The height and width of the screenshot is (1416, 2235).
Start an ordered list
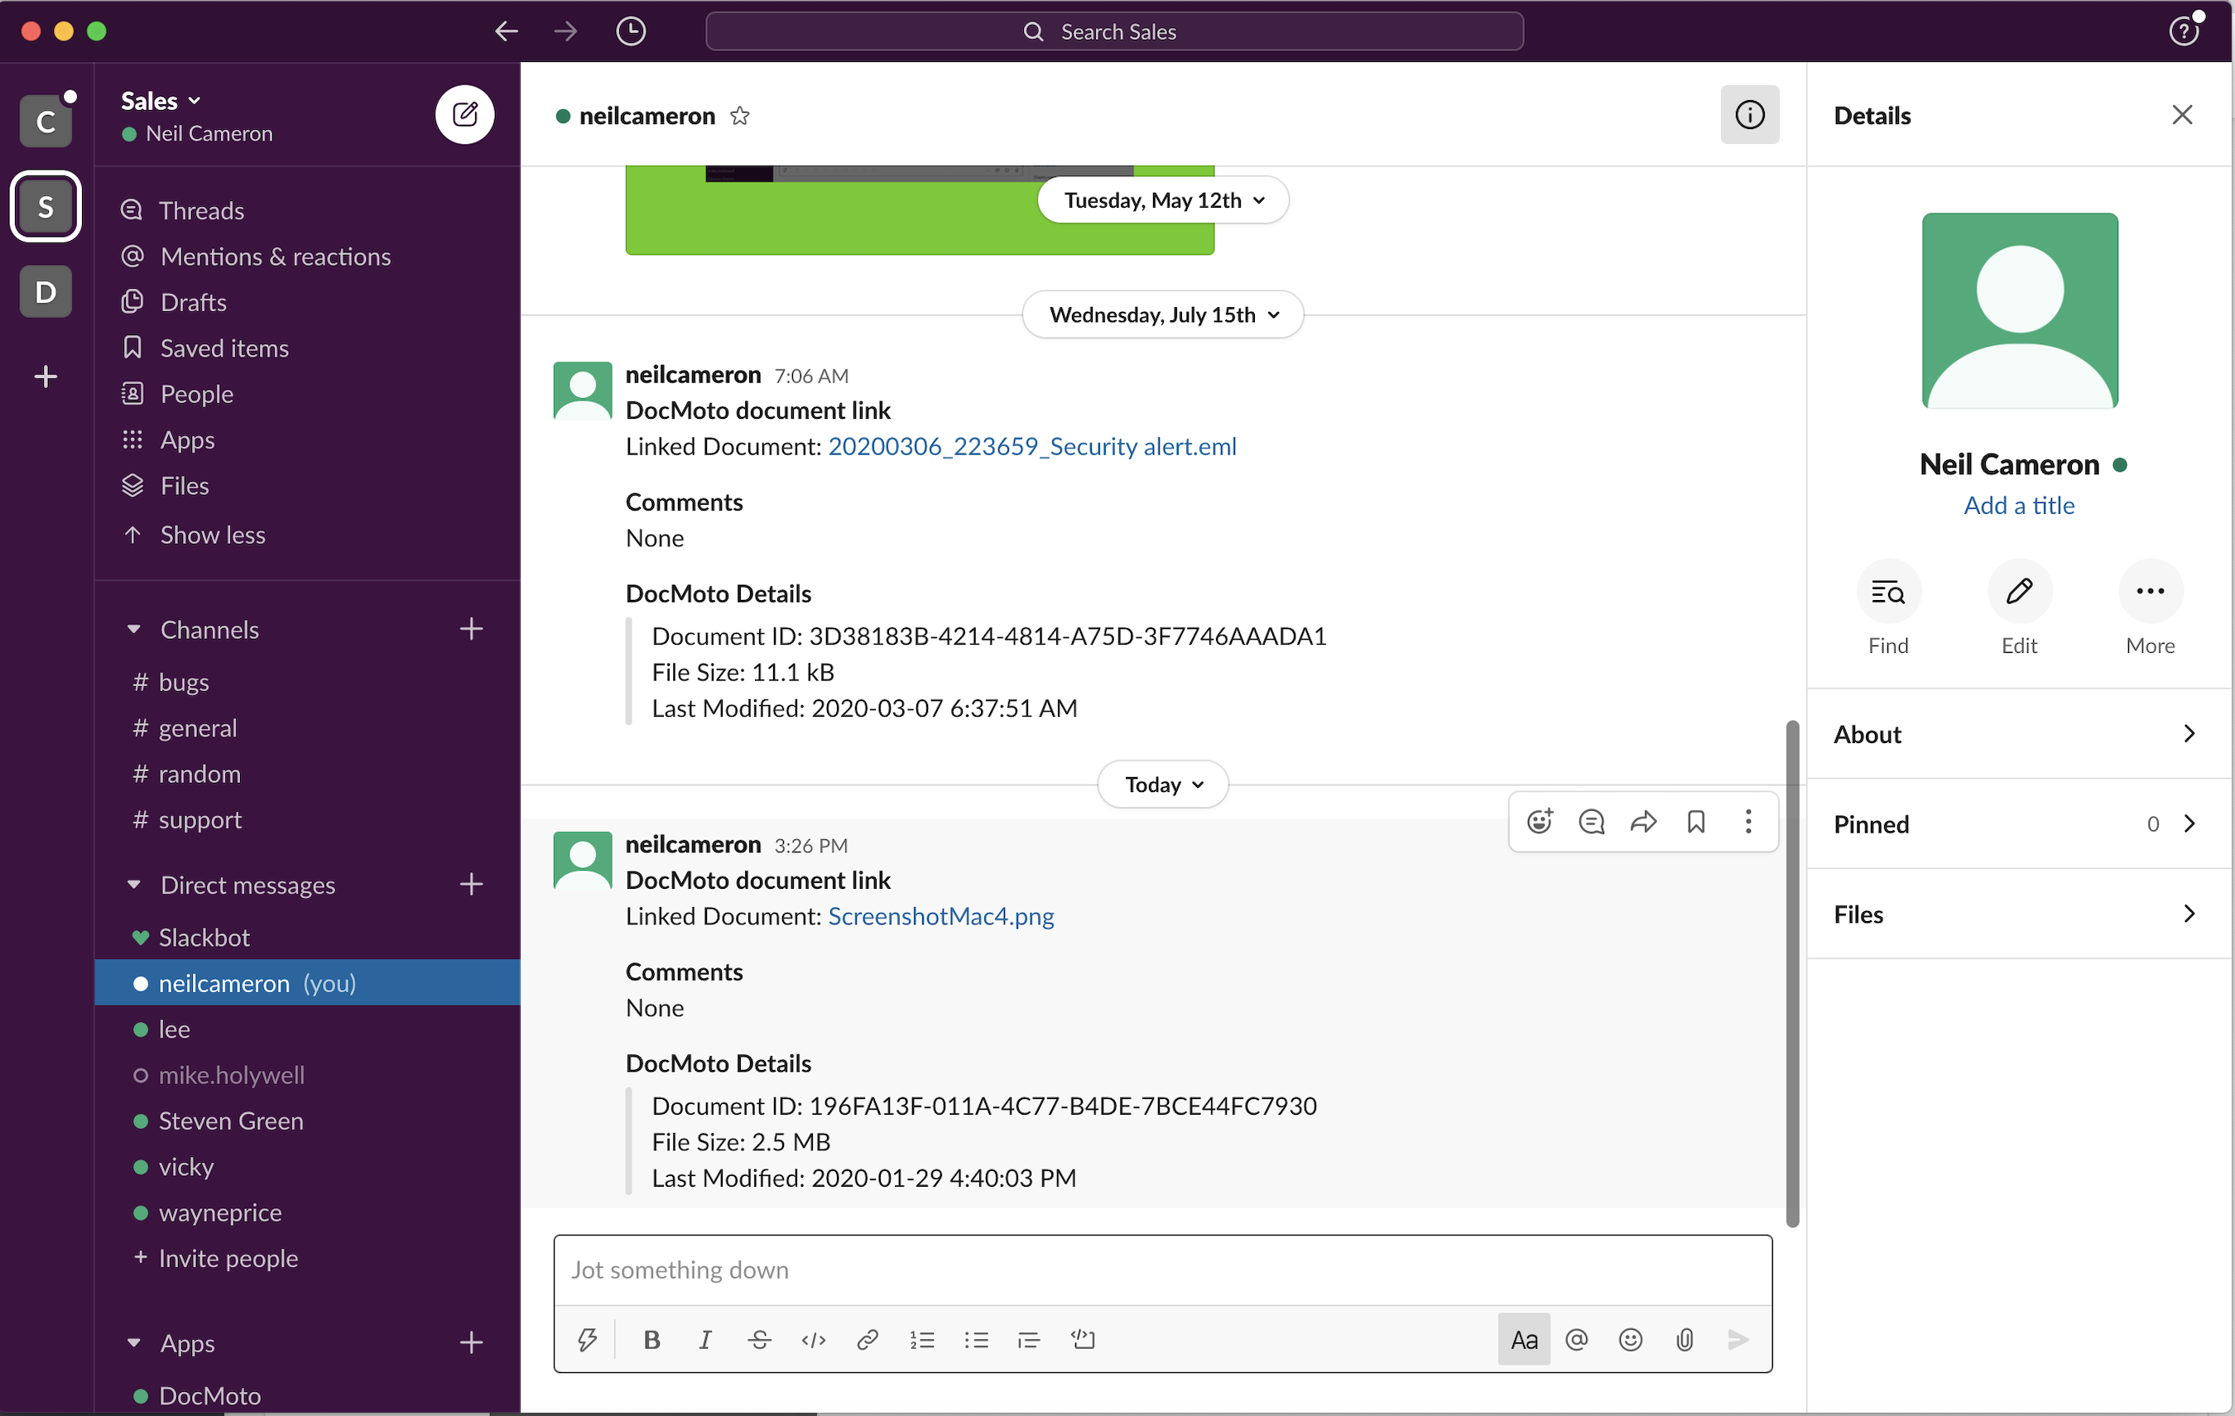point(921,1339)
